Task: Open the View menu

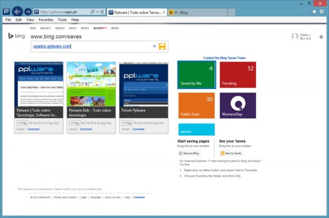Action: click(x=30, y=20)
